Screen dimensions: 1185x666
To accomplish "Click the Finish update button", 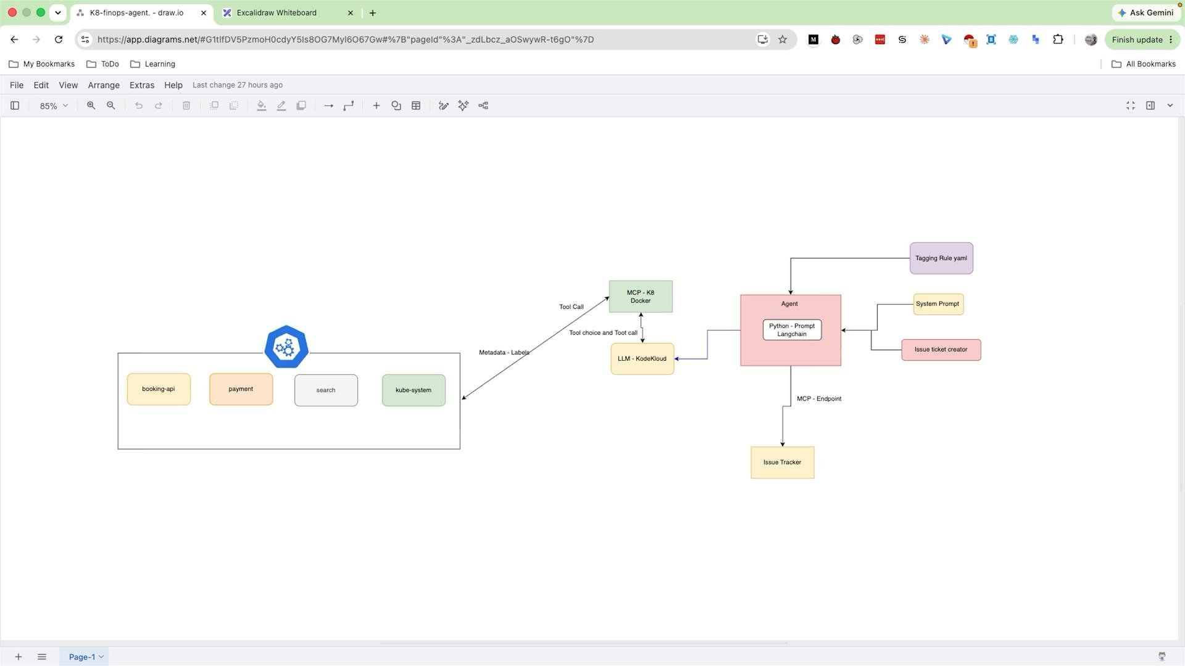I will tap(1142, 39).
